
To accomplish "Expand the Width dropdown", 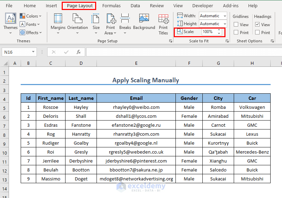I will 224,16.
